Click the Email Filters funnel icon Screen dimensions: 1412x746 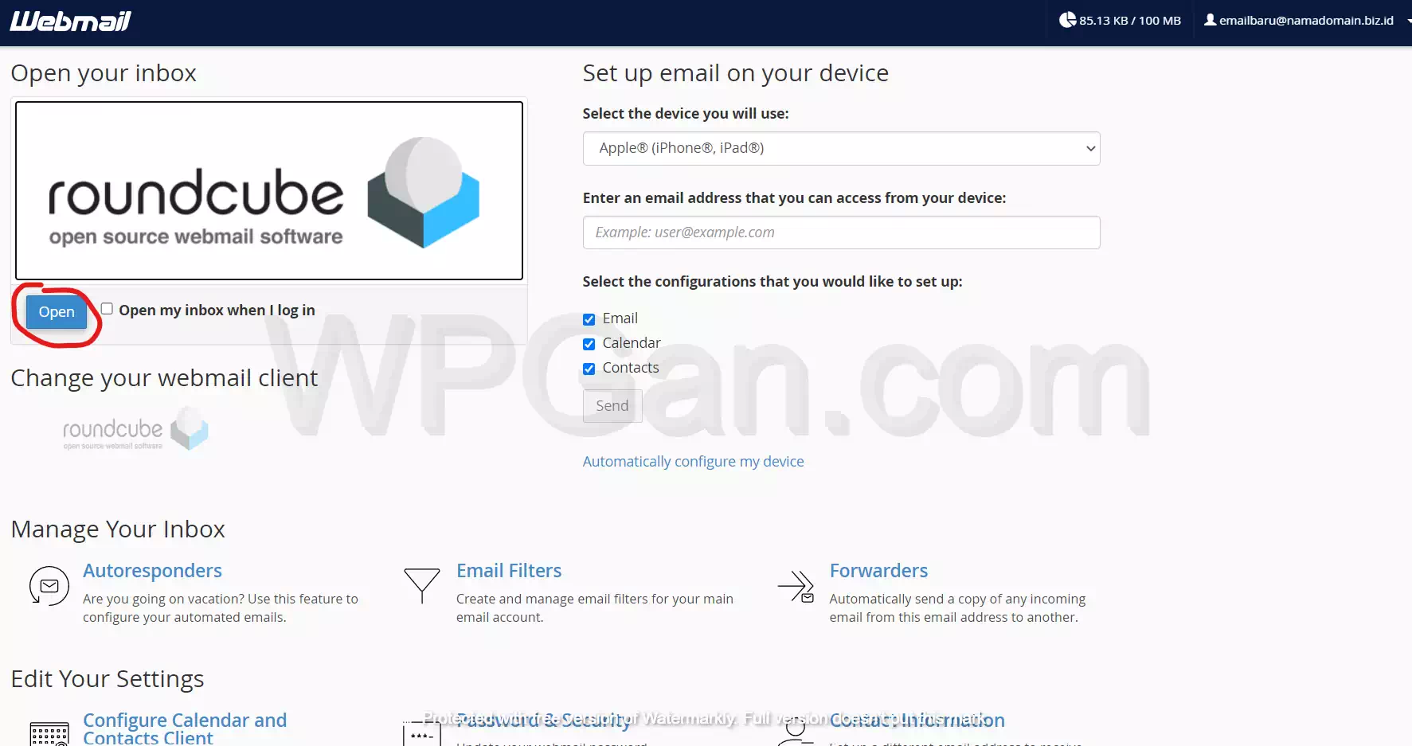tap(422, 586)
